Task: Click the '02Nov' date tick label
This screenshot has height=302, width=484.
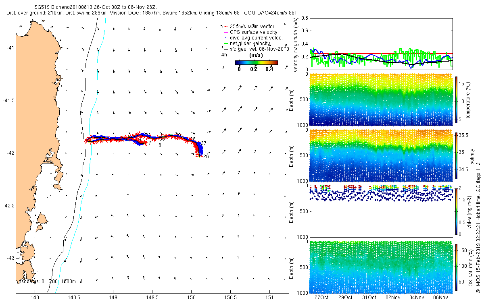Action: (393, 298)
